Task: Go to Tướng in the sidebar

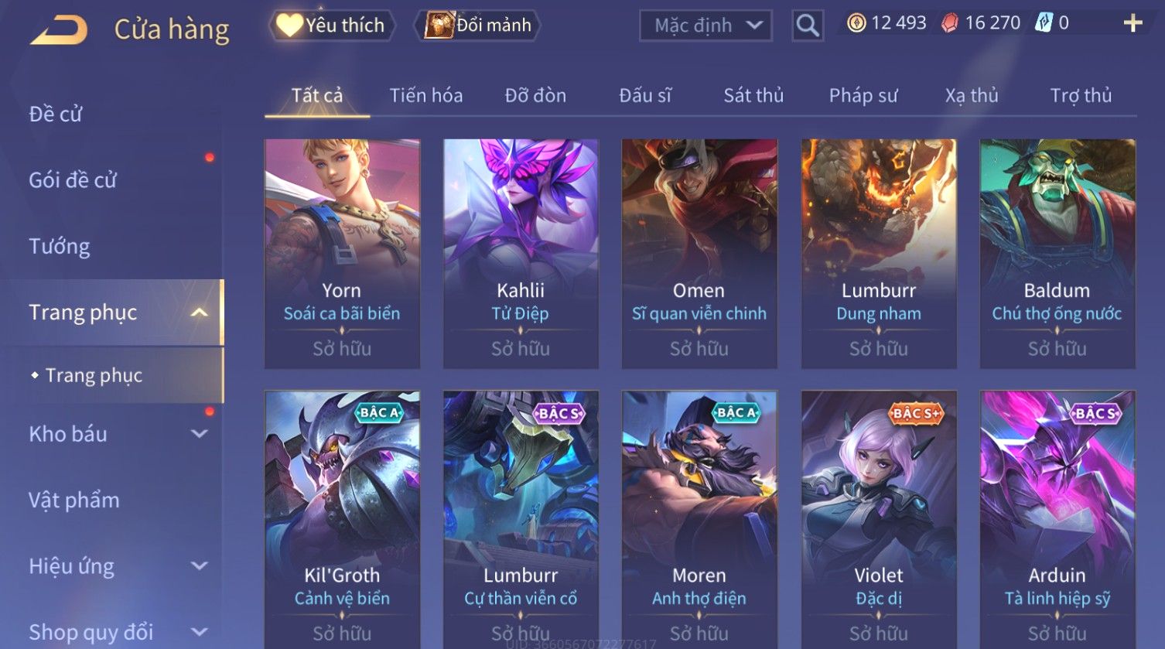Action: [60, 246]
